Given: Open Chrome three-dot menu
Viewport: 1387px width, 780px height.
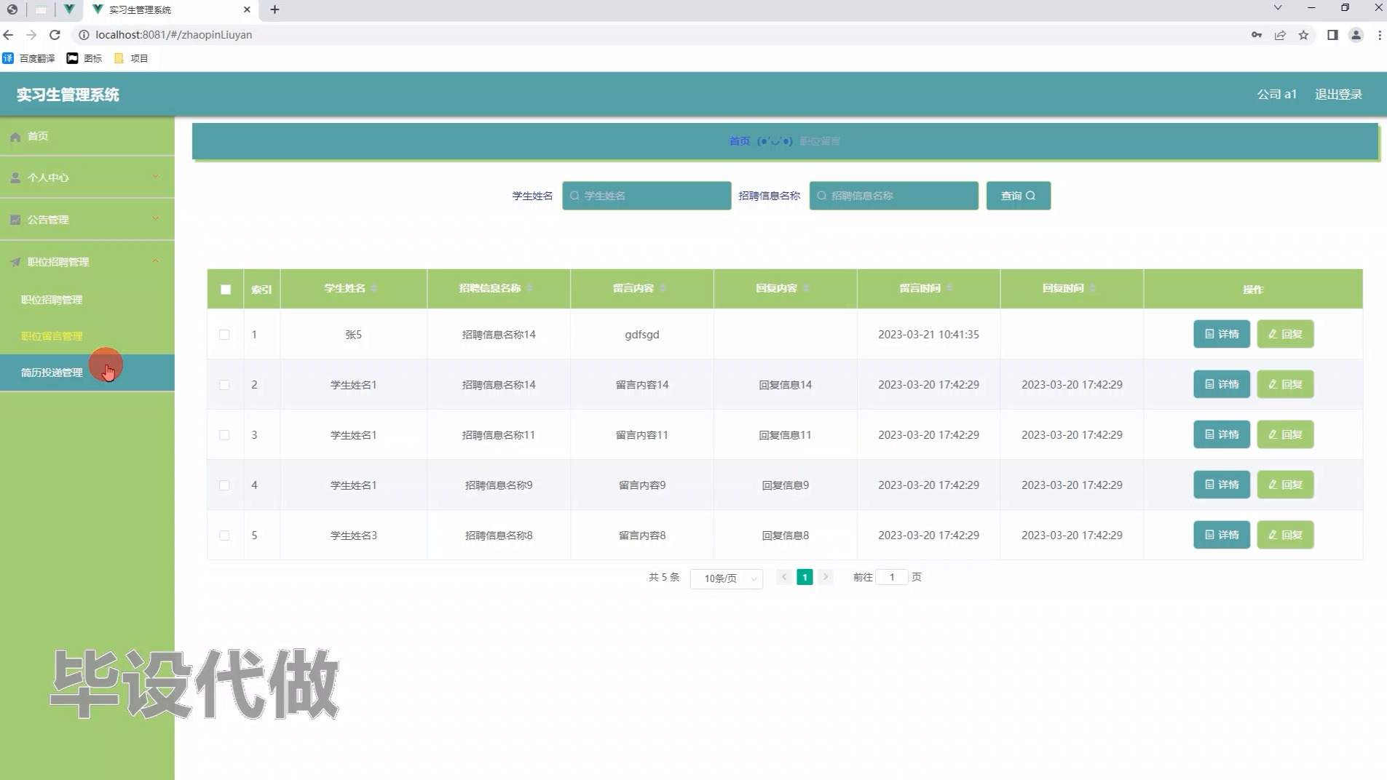Looking at the screenshot, I should pos(1379,35).
